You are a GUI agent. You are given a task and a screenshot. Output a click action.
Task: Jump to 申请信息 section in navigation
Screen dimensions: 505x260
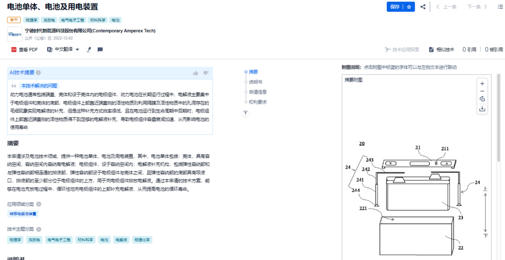tap(258, 92)
